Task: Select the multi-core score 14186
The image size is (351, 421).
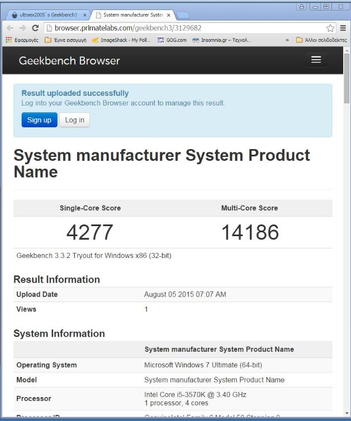Action: (x=250, y=232)
